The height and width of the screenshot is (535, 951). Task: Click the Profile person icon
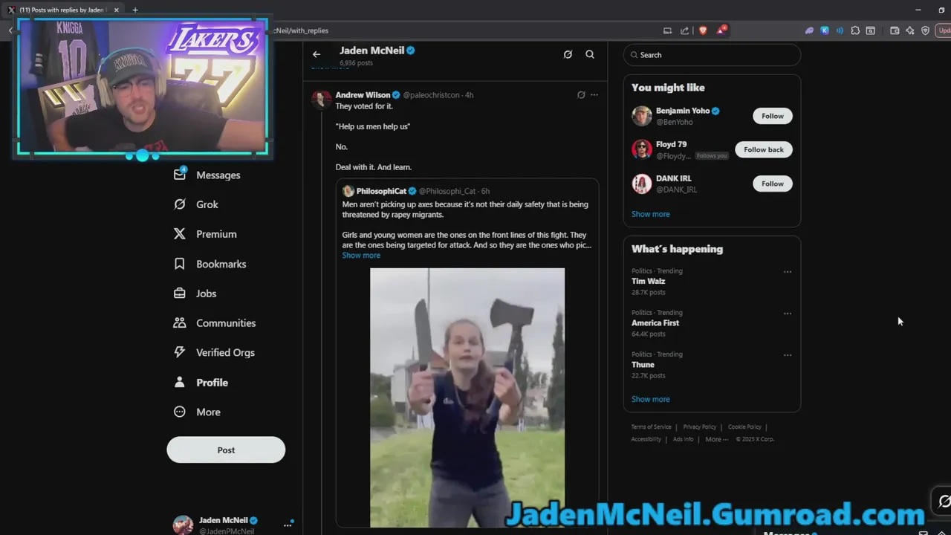coord(179,382)
